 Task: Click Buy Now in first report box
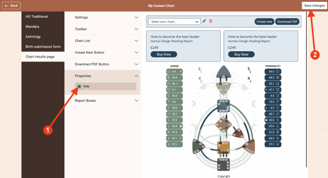pyautogui.click(x=164, y=54)
